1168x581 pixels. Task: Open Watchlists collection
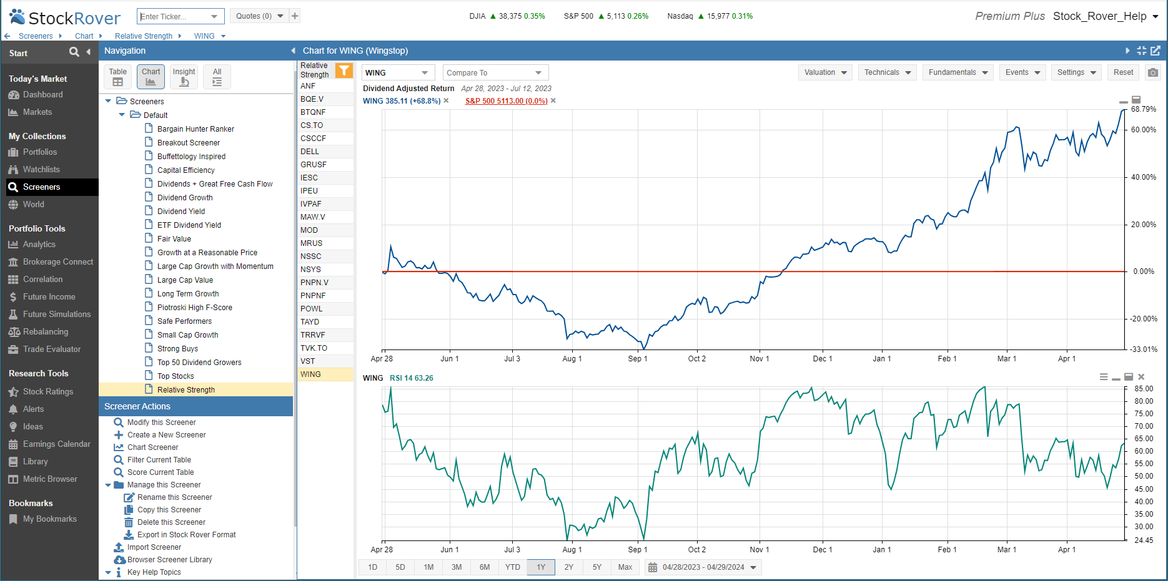41,170
